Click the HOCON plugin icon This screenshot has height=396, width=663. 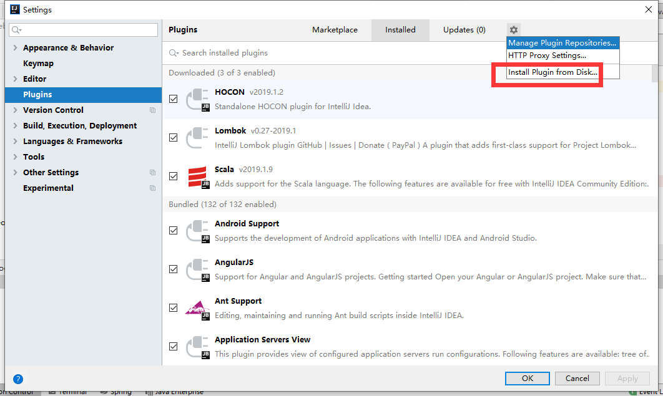(x=198, y=100)
